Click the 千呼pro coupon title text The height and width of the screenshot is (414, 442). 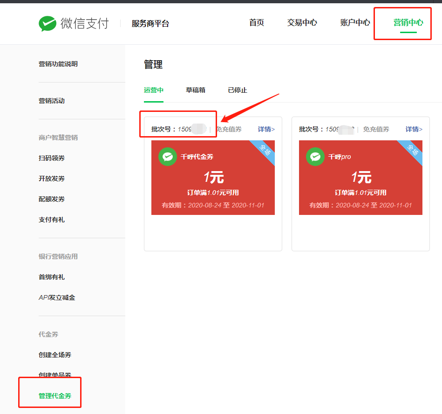coord(340,157)
